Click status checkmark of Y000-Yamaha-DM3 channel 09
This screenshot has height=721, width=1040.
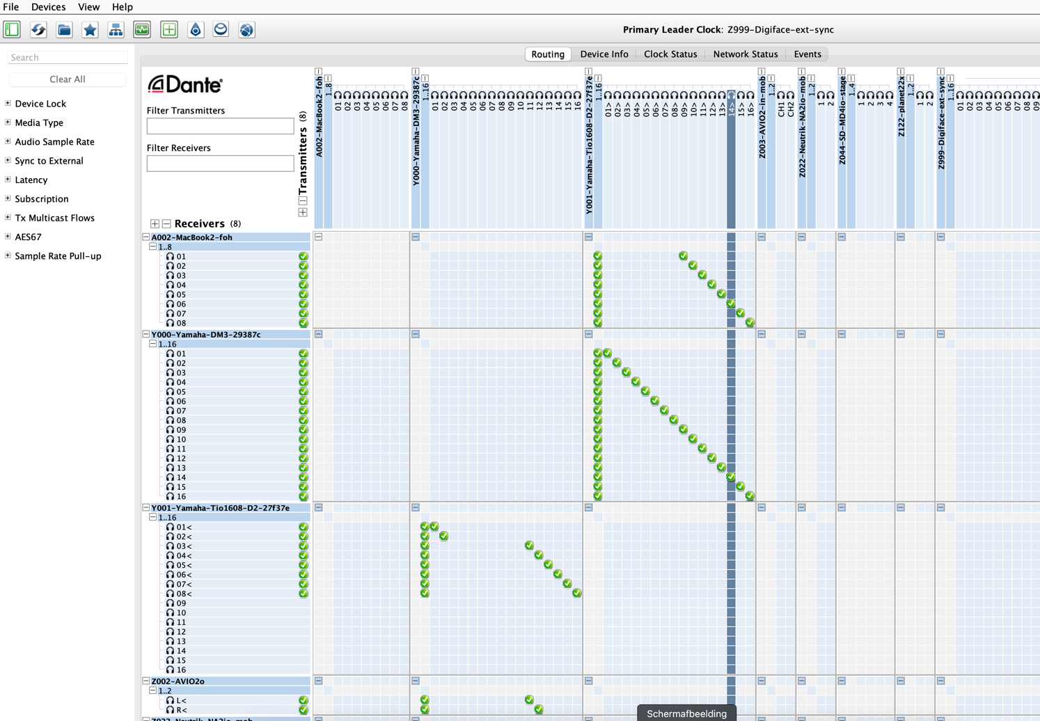pyautogui.click(x=304, y=430)
